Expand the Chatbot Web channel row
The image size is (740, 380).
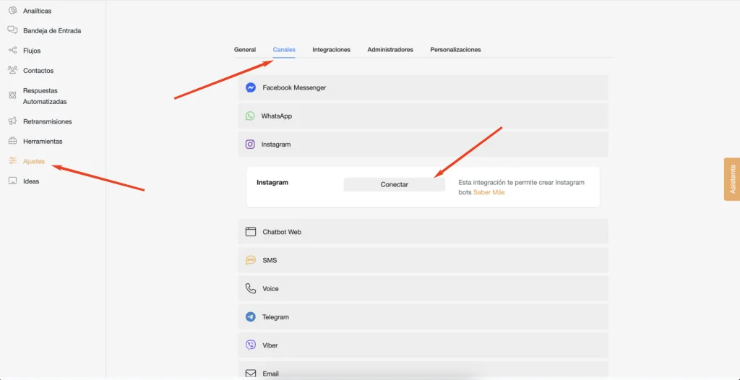(x=423, y=232)
